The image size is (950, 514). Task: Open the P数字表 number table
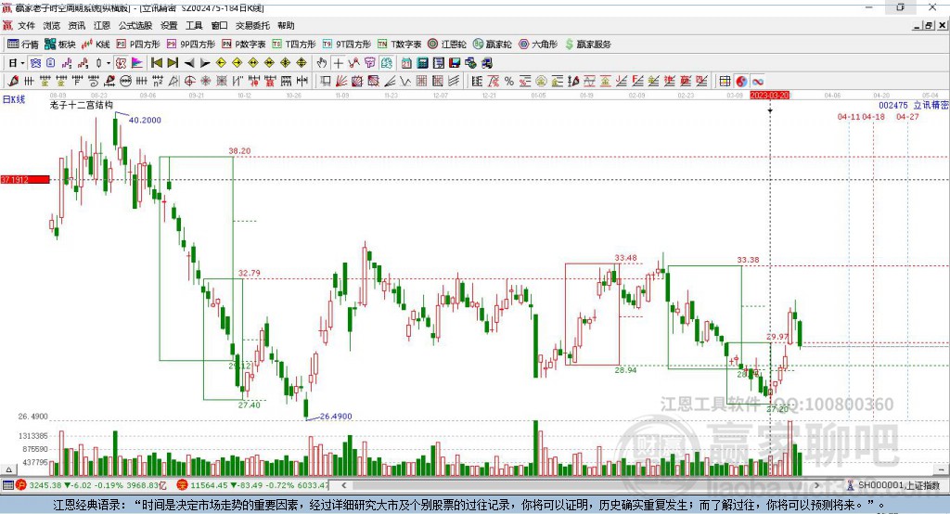click(x=244, y=45)
